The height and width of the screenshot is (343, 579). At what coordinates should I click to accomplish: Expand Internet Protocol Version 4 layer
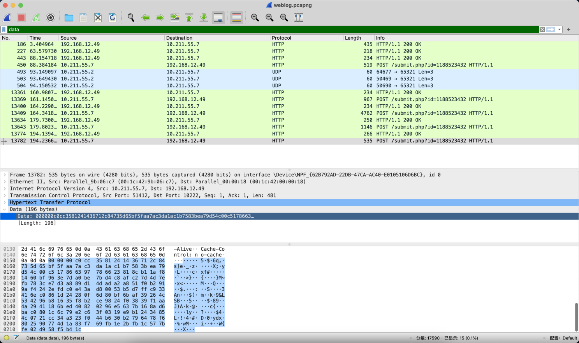[5, 188]
